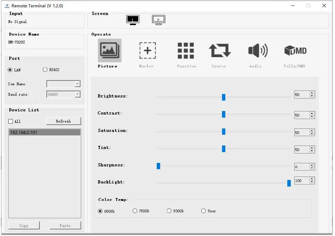Click the No Signal input status
Viewport: 335px width, 236px height.
click(17, 22)
